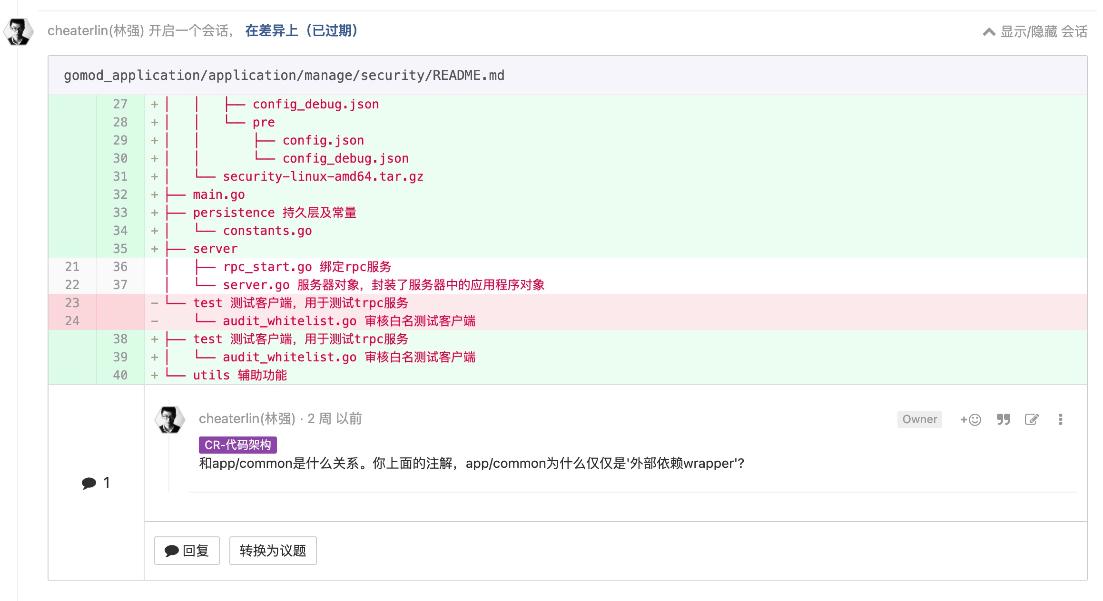Image resolution: width=1103 pixels, height=601 pixels.
Task: Open the outdated diff link
Action: [x=301, y=31]
